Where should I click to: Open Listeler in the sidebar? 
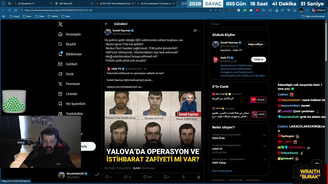pos(68,94)
